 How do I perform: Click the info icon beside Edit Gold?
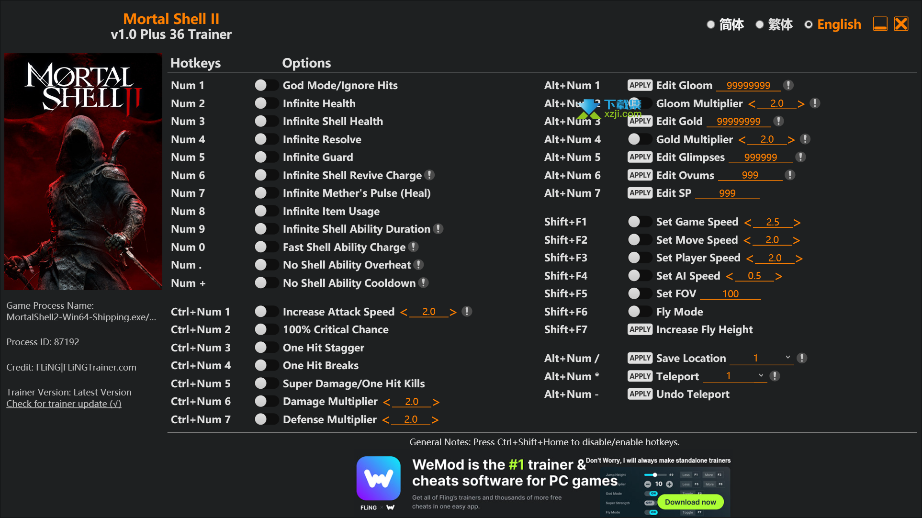coord(779,121)
